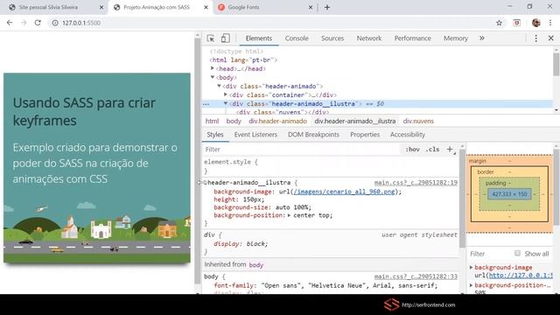
Task: Close the Google Fonts tab
Action: (x=311, y=7)
